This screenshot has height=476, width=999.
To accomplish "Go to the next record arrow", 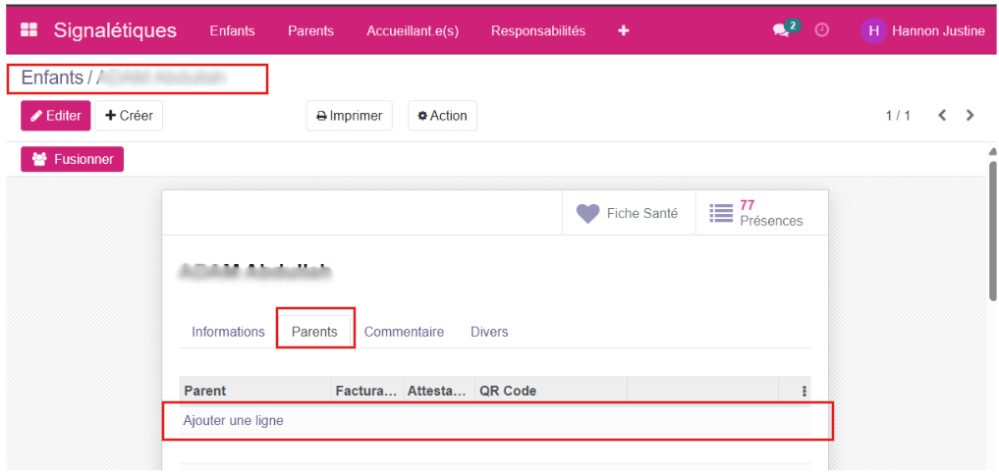I will point(971,115).
